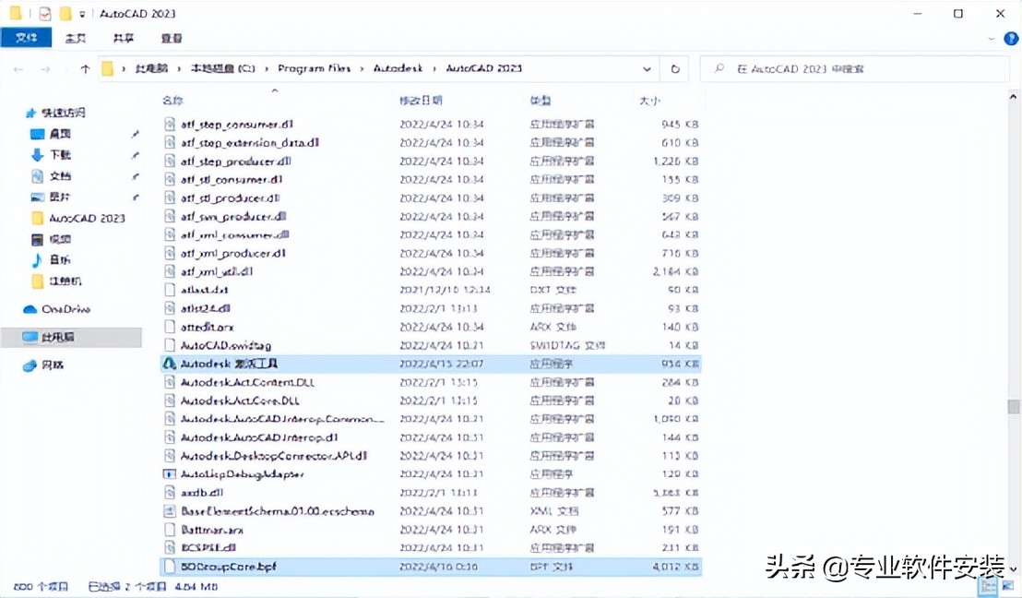Viewport: 1022px width, 598px height.
Task: Select file atf_step_consumer.dll icon
Action: click(170, 124)
